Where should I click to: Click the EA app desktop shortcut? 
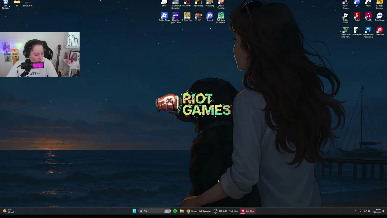(357, 3)
